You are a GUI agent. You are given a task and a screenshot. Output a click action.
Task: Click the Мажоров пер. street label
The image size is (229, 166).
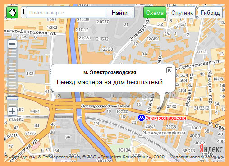(210, 87)
